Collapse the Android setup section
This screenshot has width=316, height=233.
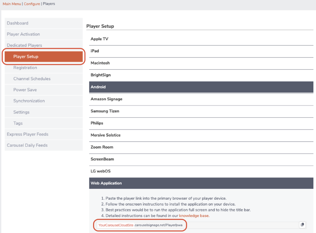tap(201, 87)
